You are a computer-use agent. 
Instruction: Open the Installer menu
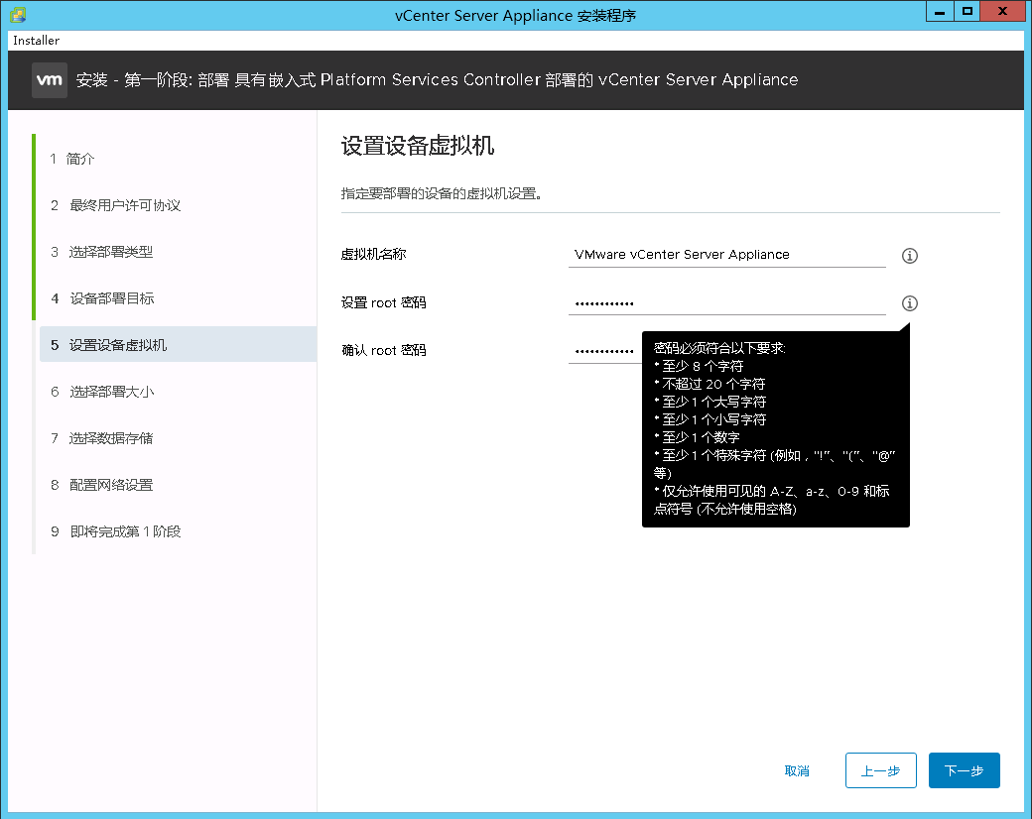[x=36, y=40]
